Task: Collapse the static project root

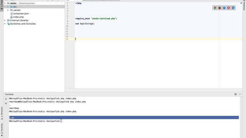Action: [x=5, y=3]
